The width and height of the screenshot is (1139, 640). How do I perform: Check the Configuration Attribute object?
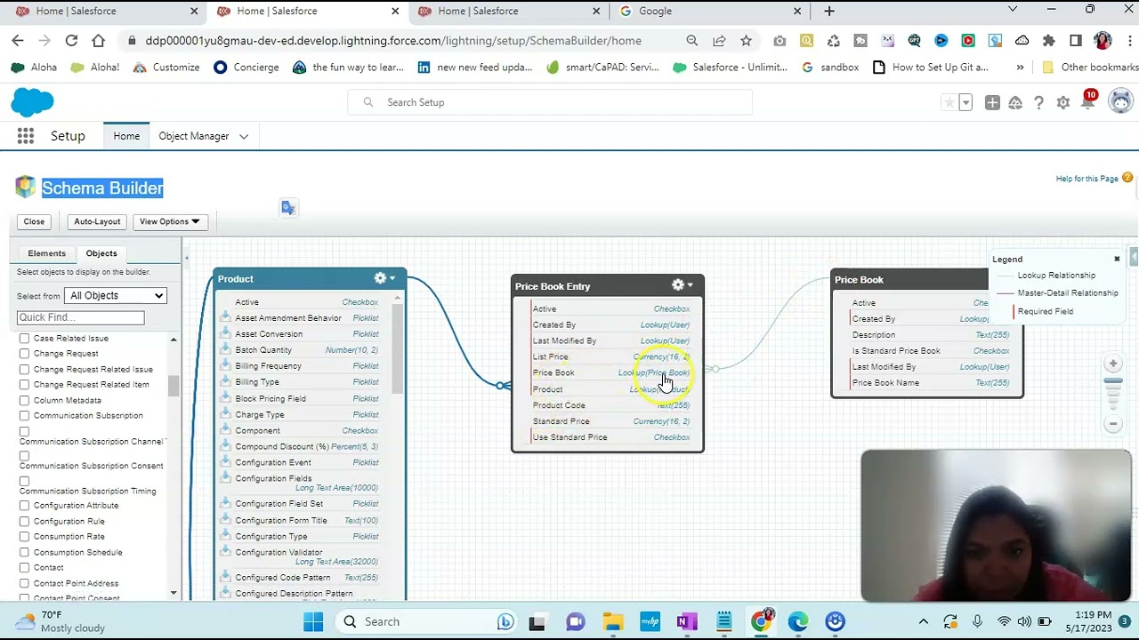[24, 505]
